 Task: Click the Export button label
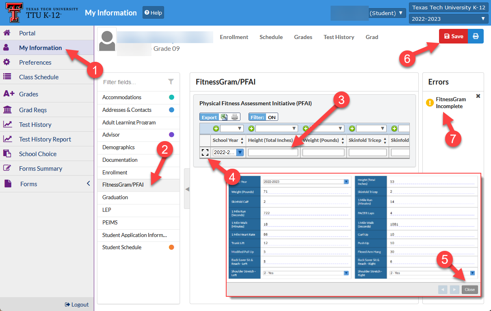point(209,117)
